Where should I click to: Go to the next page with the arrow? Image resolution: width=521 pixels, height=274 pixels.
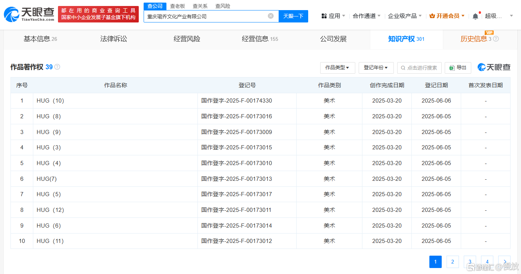(505, 262)
